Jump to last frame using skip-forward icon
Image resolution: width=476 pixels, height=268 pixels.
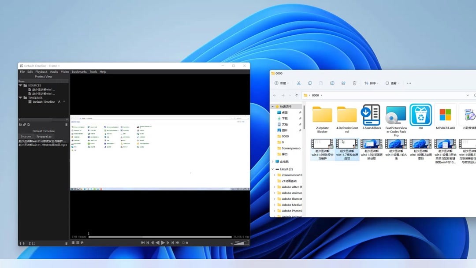(x=177, y=242)
